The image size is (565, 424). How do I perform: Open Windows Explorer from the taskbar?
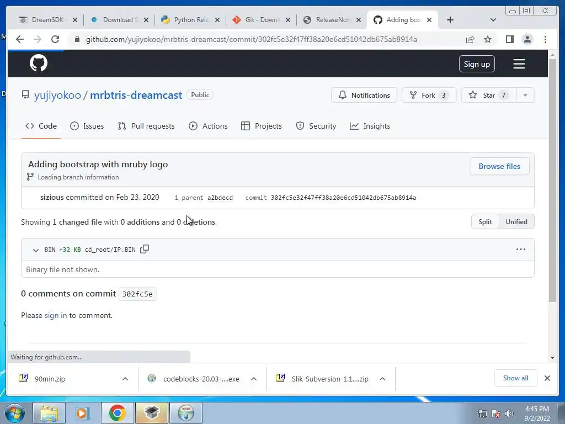pyautogui.click(x=49, y=413)
